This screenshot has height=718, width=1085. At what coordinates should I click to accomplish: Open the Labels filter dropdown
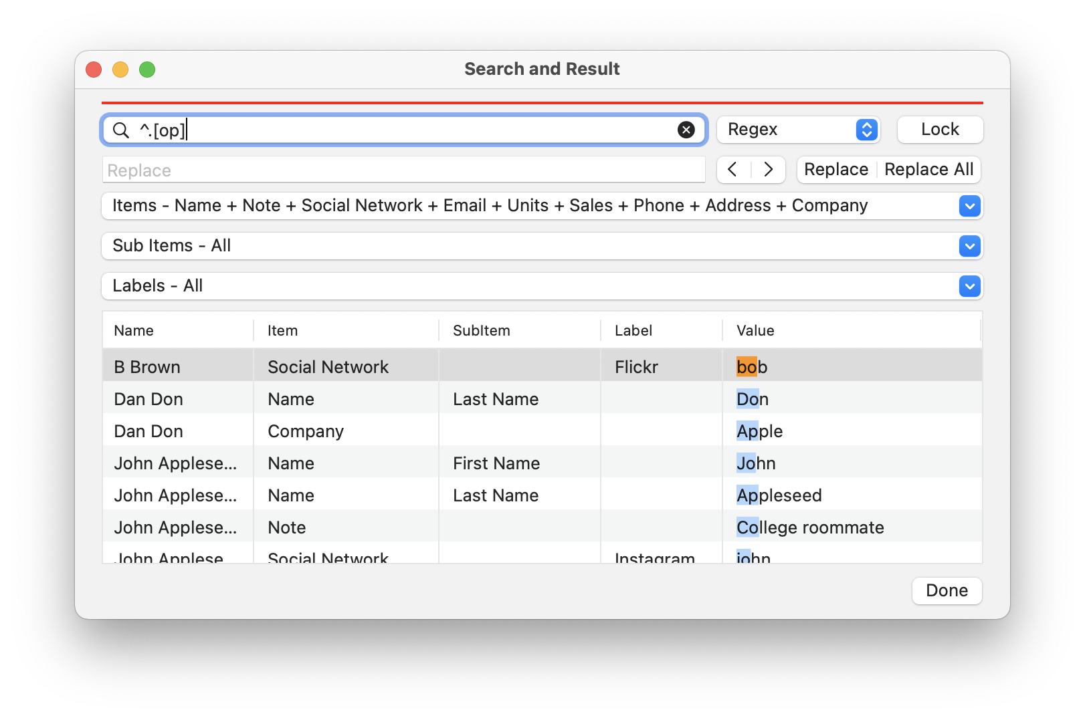point(969,286)
